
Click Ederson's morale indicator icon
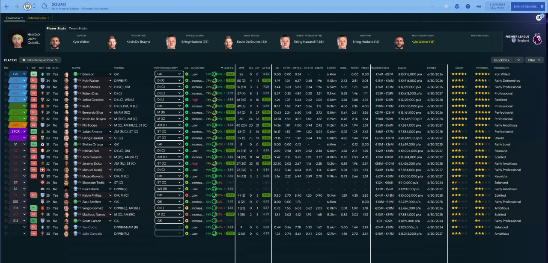point(187,74)
